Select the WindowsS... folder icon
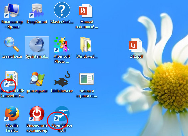The image size is (188, 136). click(x=86, y=45)
